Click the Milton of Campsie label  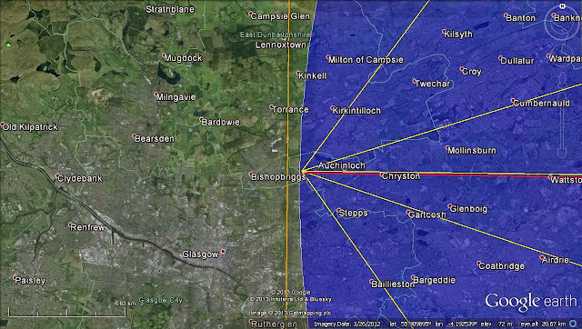366,60
